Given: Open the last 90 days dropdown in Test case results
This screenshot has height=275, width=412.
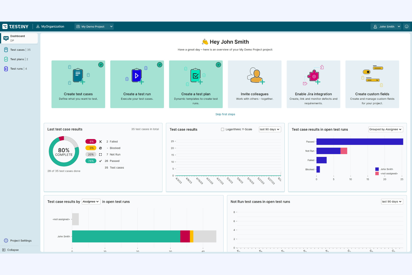Looking at the screenshot, I should [x=270, y=129].
